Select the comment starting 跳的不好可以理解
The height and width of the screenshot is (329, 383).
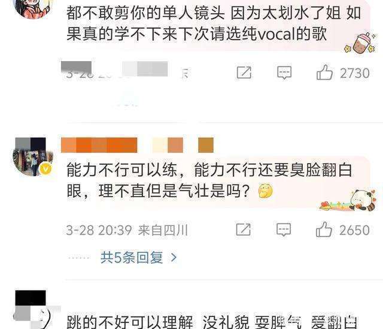212,322
